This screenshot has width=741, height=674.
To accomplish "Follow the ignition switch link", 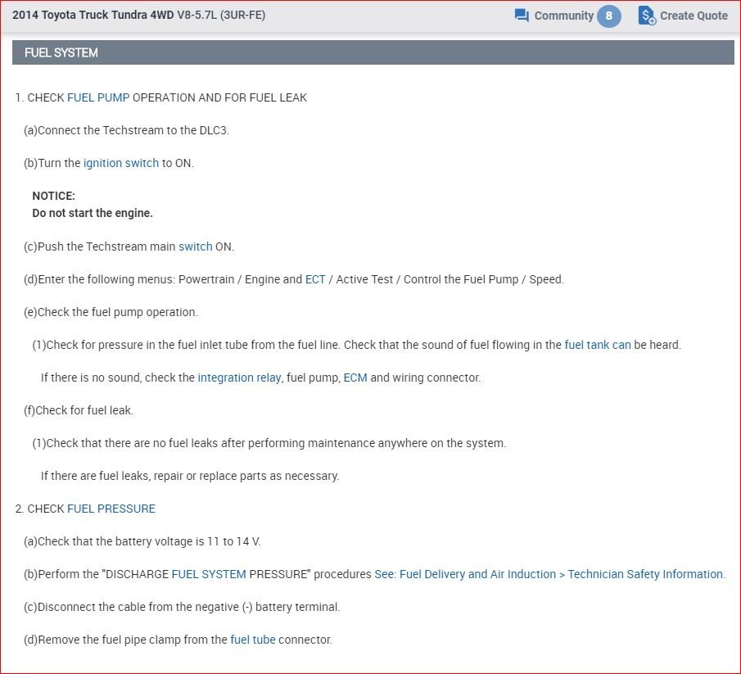I will coord(121,163).
